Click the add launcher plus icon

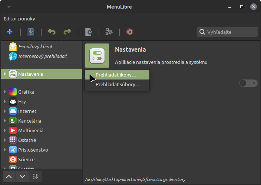pyautogui.click(x=10, y=32)
